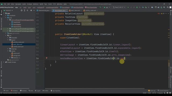Open the Refactor menu
This screenshot has width=172, height=96.
click(x=36, y=4)
